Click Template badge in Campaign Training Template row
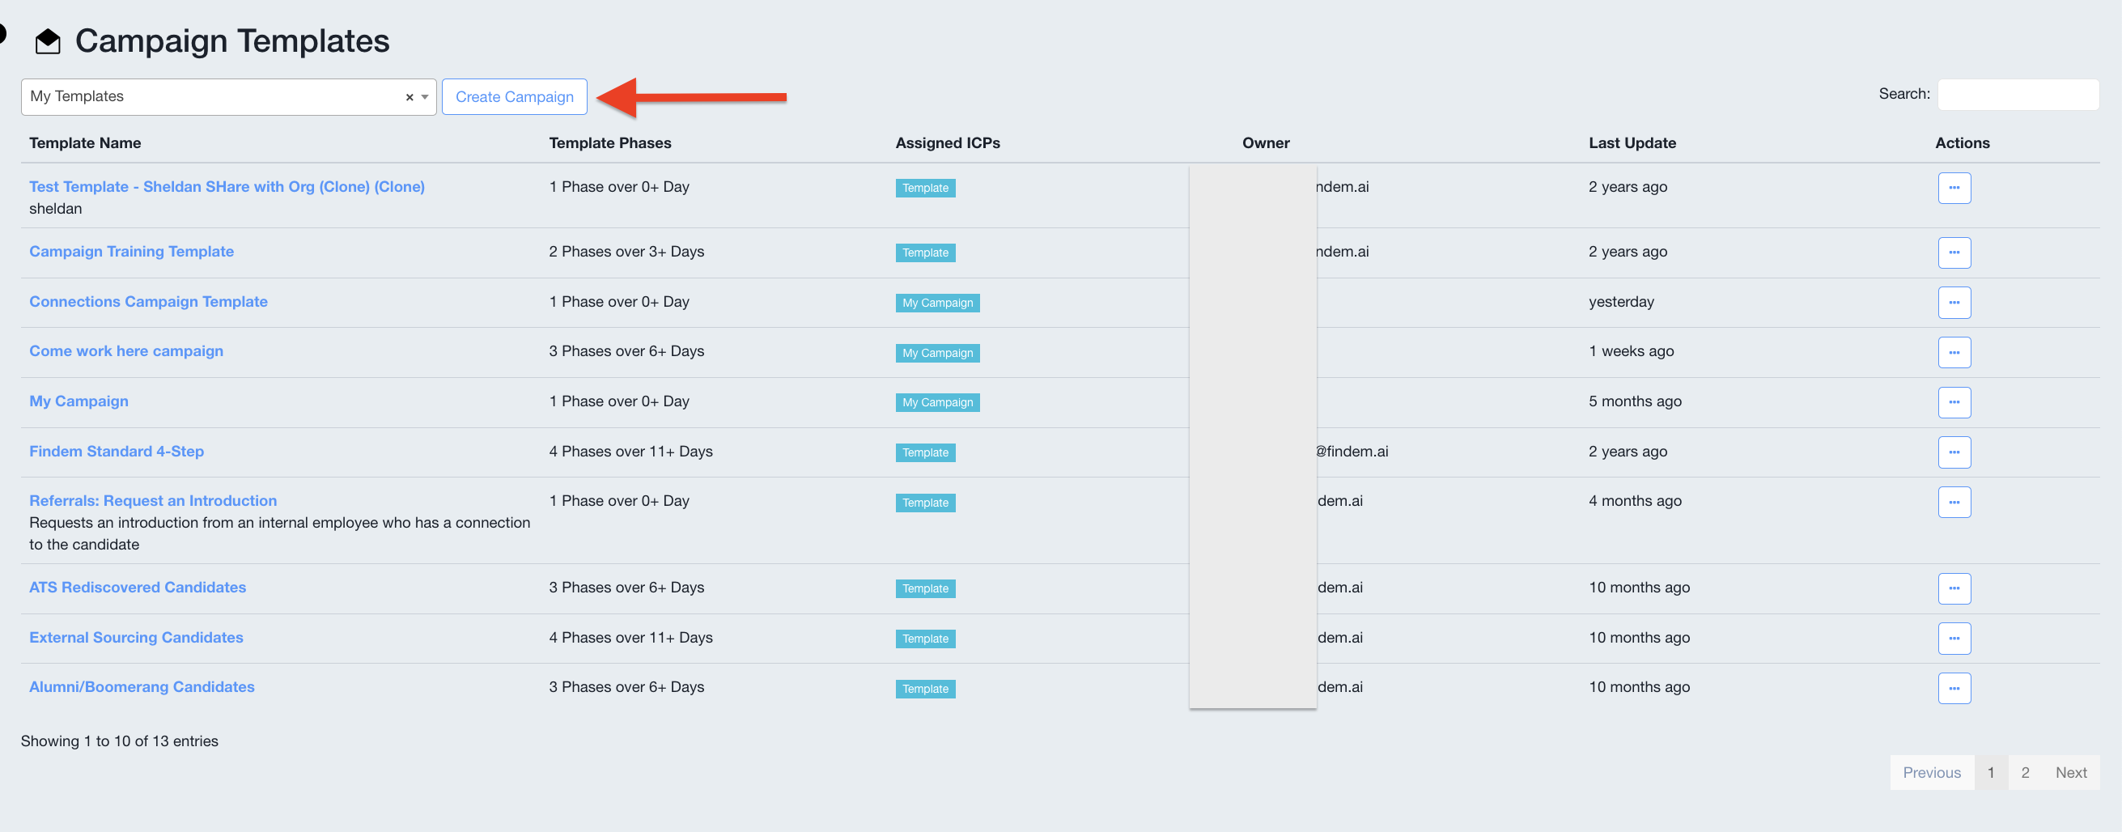 click(925, 253)
